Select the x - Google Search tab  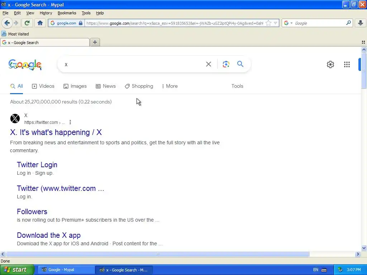click(45, 43)
